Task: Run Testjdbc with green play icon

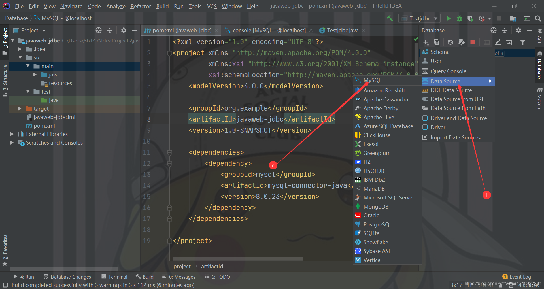Action: click(449, 18)
